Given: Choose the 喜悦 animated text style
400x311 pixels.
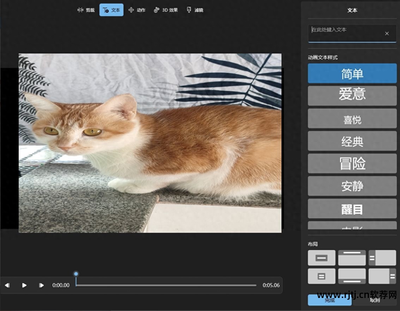Looking at the screenshot, I should (x=352, y=118).
